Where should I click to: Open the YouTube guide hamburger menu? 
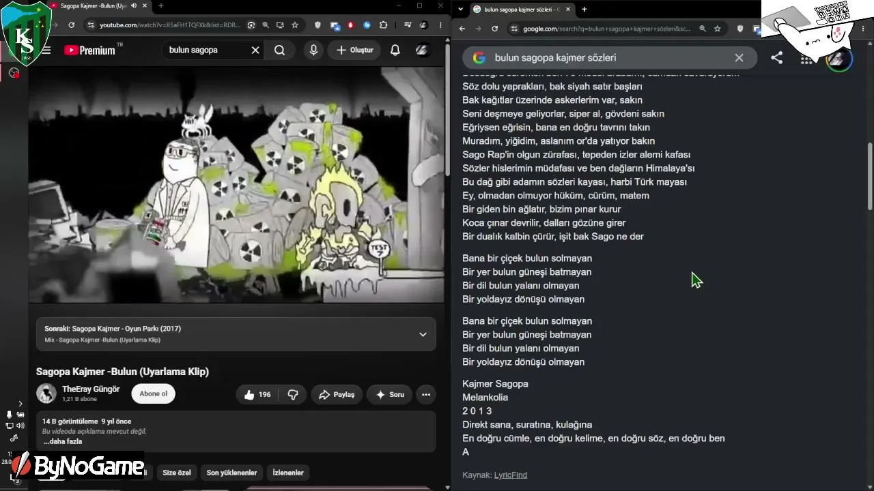click(46, 50)
